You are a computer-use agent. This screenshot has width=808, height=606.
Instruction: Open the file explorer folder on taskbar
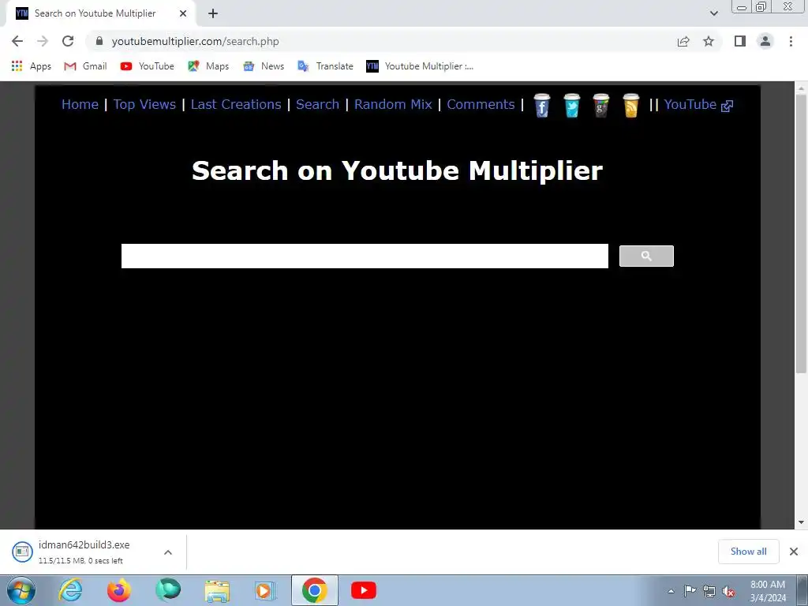[x=217, y=590]
